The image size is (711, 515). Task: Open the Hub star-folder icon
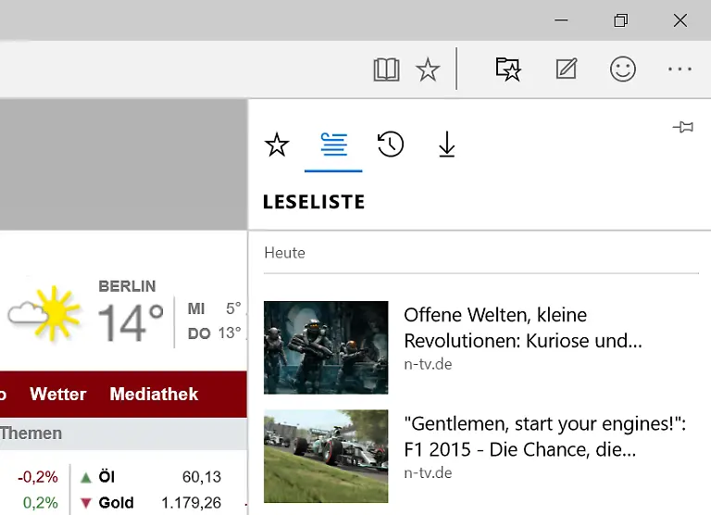(508, 69)
